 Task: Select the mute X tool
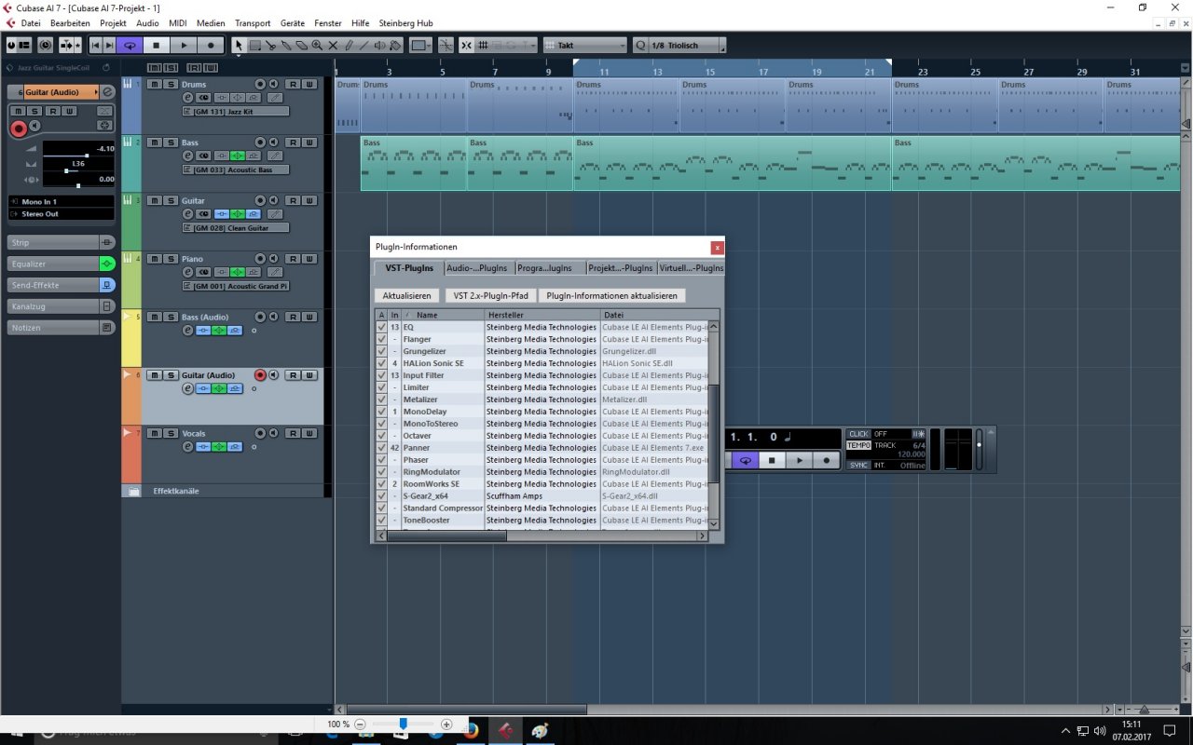(333, 45)
